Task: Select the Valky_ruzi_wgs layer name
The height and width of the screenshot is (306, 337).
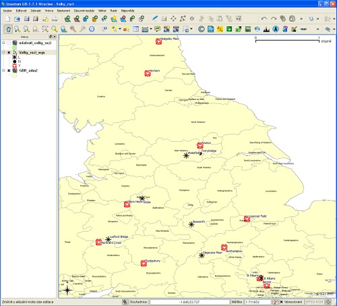Action: pos(32,53)
